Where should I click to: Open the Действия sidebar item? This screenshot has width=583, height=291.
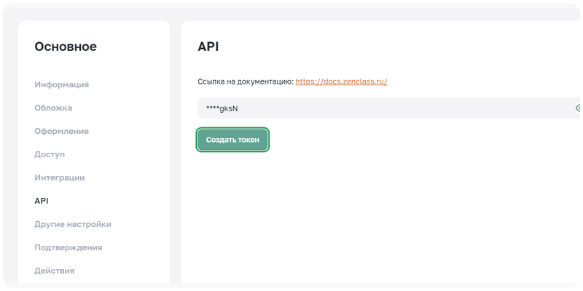tap(55, 271)
